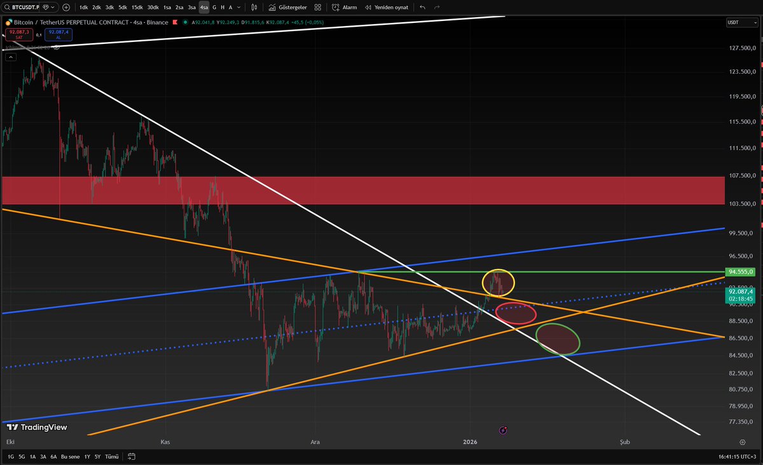This screenshot has height=465, width=763.
Task: Select the 3dk timeframe
Action: click(x=109, y=8)
